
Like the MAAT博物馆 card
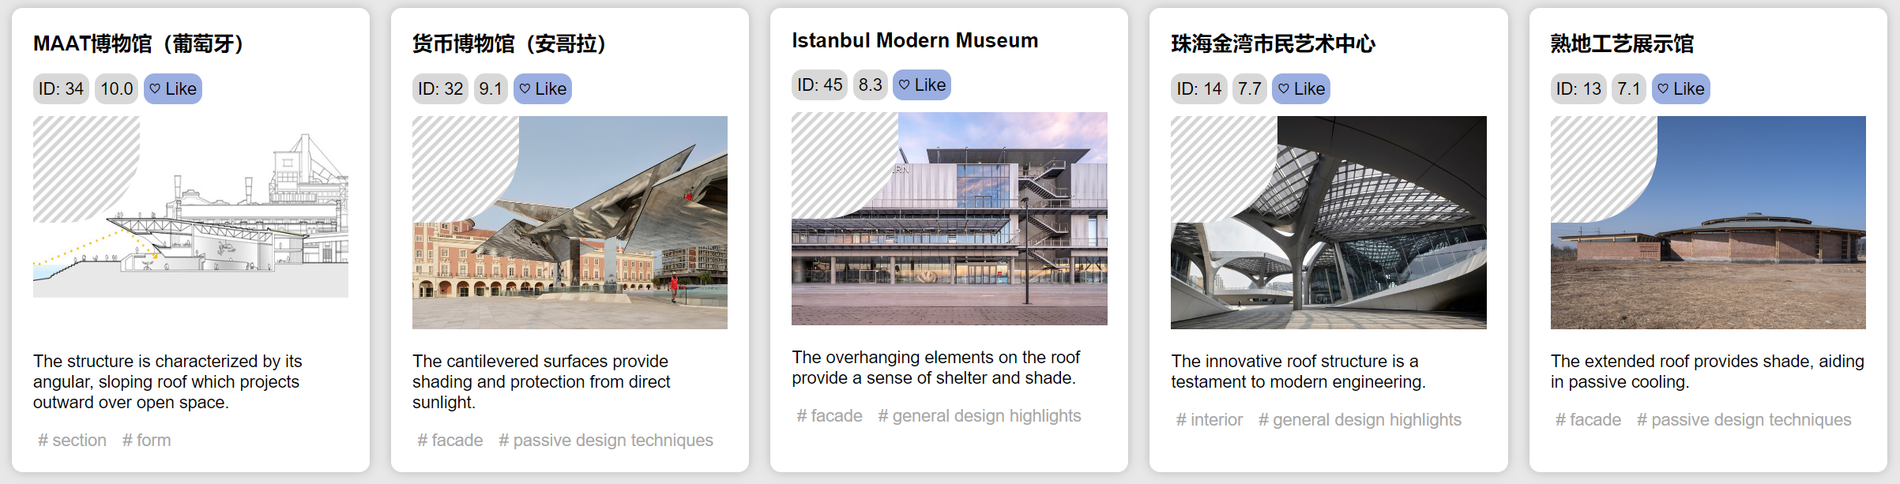pyautogui.click(x=173, y=89)
